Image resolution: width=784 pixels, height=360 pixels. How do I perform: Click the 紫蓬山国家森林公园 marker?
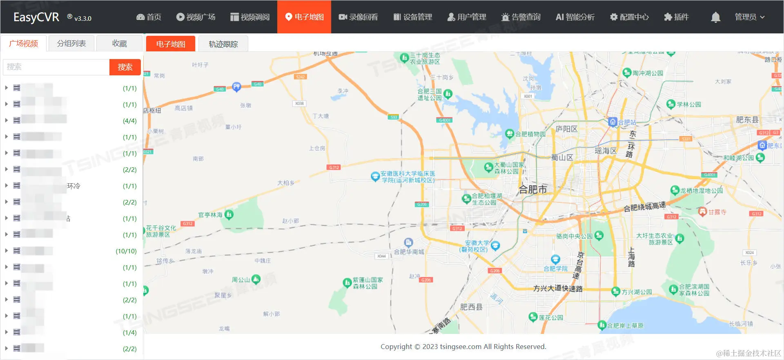(x=347, y=282)
